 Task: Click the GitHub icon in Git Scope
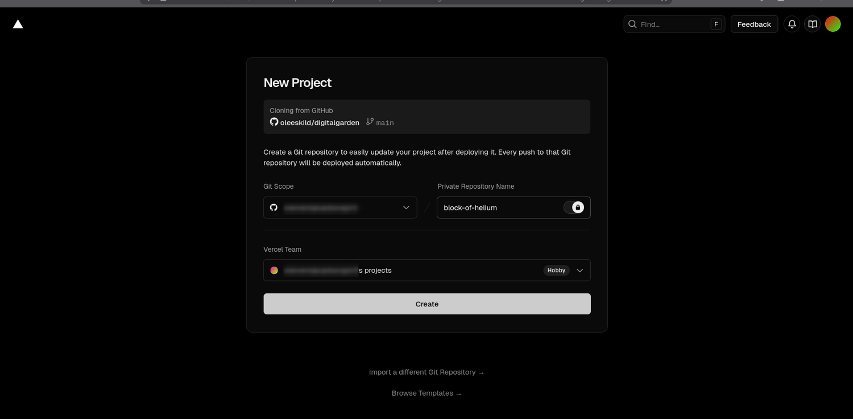coord(274,208)
